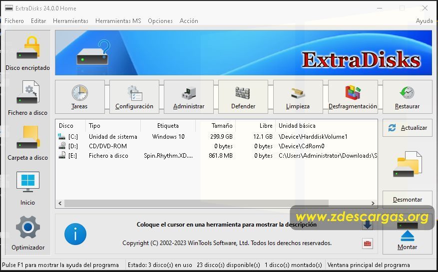Image resolution: width=438 pixels, height=272 pixels.
Task: Open the Desfragmentación tool
Action: [x=353, y=97]
